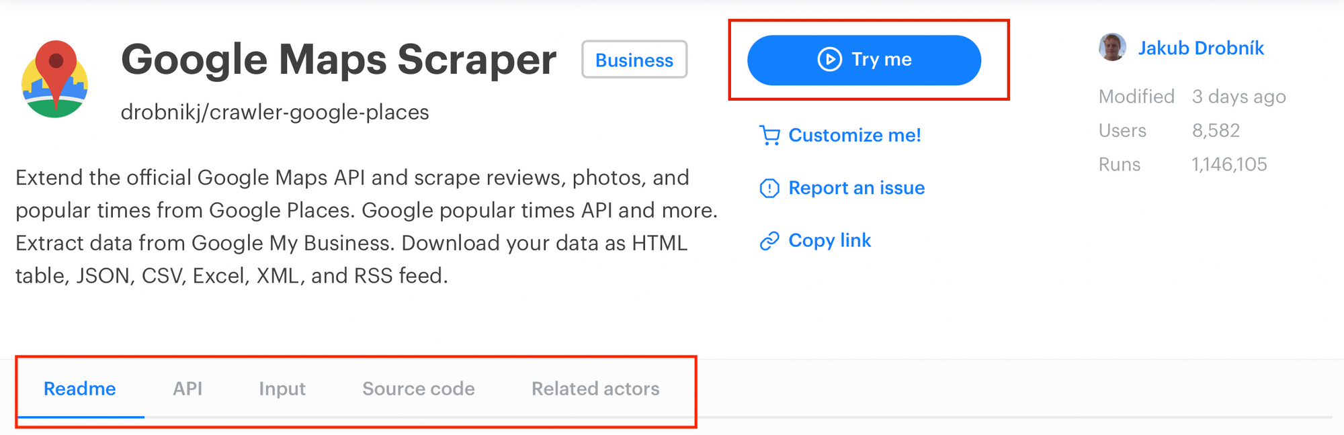Click the shopping cart icon beside Customize me
The height and width of the screenshot is (435, 1344).
tap(769, 136)
